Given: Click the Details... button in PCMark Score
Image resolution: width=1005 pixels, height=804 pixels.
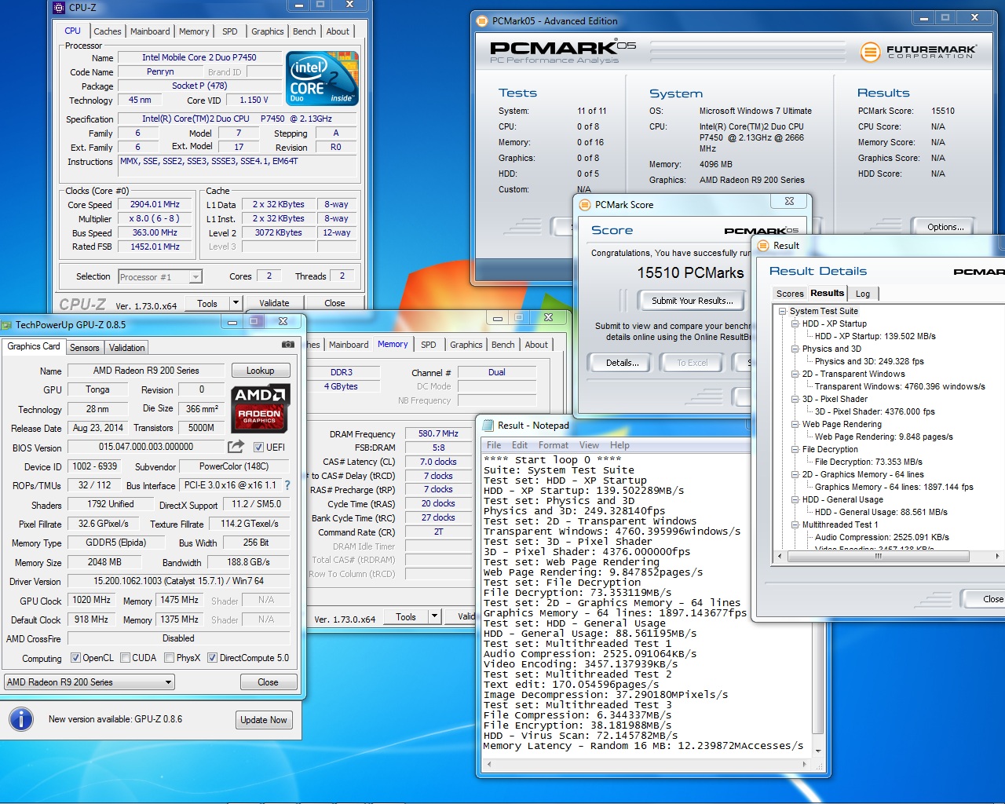Looking at the screenshot, I should (x=622, y=363).
